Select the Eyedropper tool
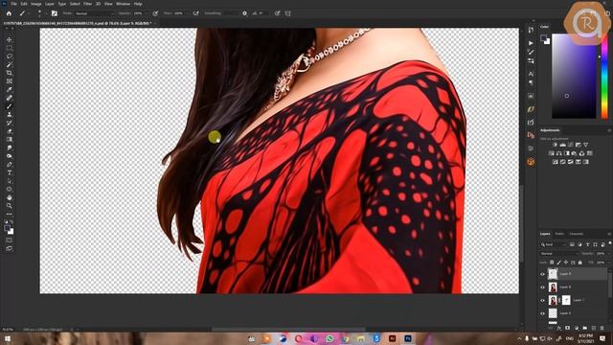613x345 pixels. pyautogui.click(x=9, y=89)
